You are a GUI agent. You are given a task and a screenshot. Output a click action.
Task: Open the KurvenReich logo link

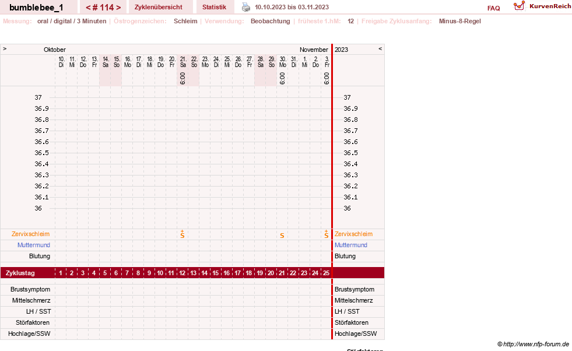(542, 6)
